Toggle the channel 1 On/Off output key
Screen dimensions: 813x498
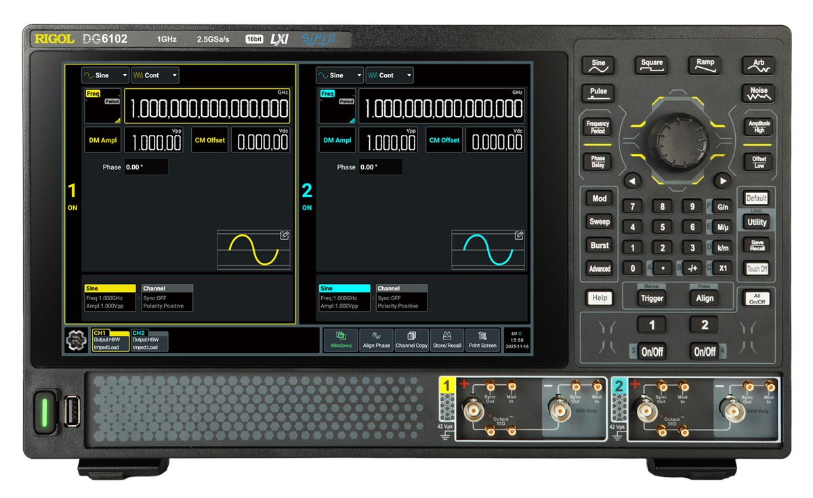click(x=652, y=351)
